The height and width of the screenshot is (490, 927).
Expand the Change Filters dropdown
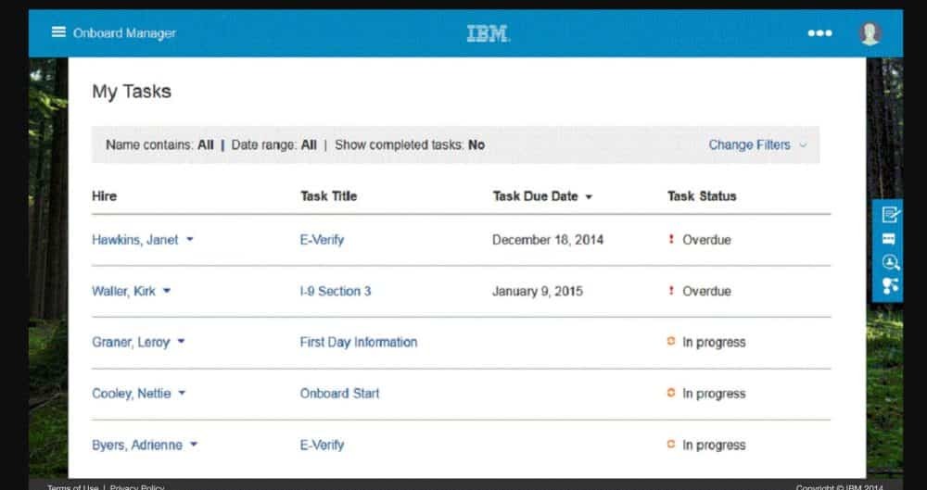[x=757, y=144]
